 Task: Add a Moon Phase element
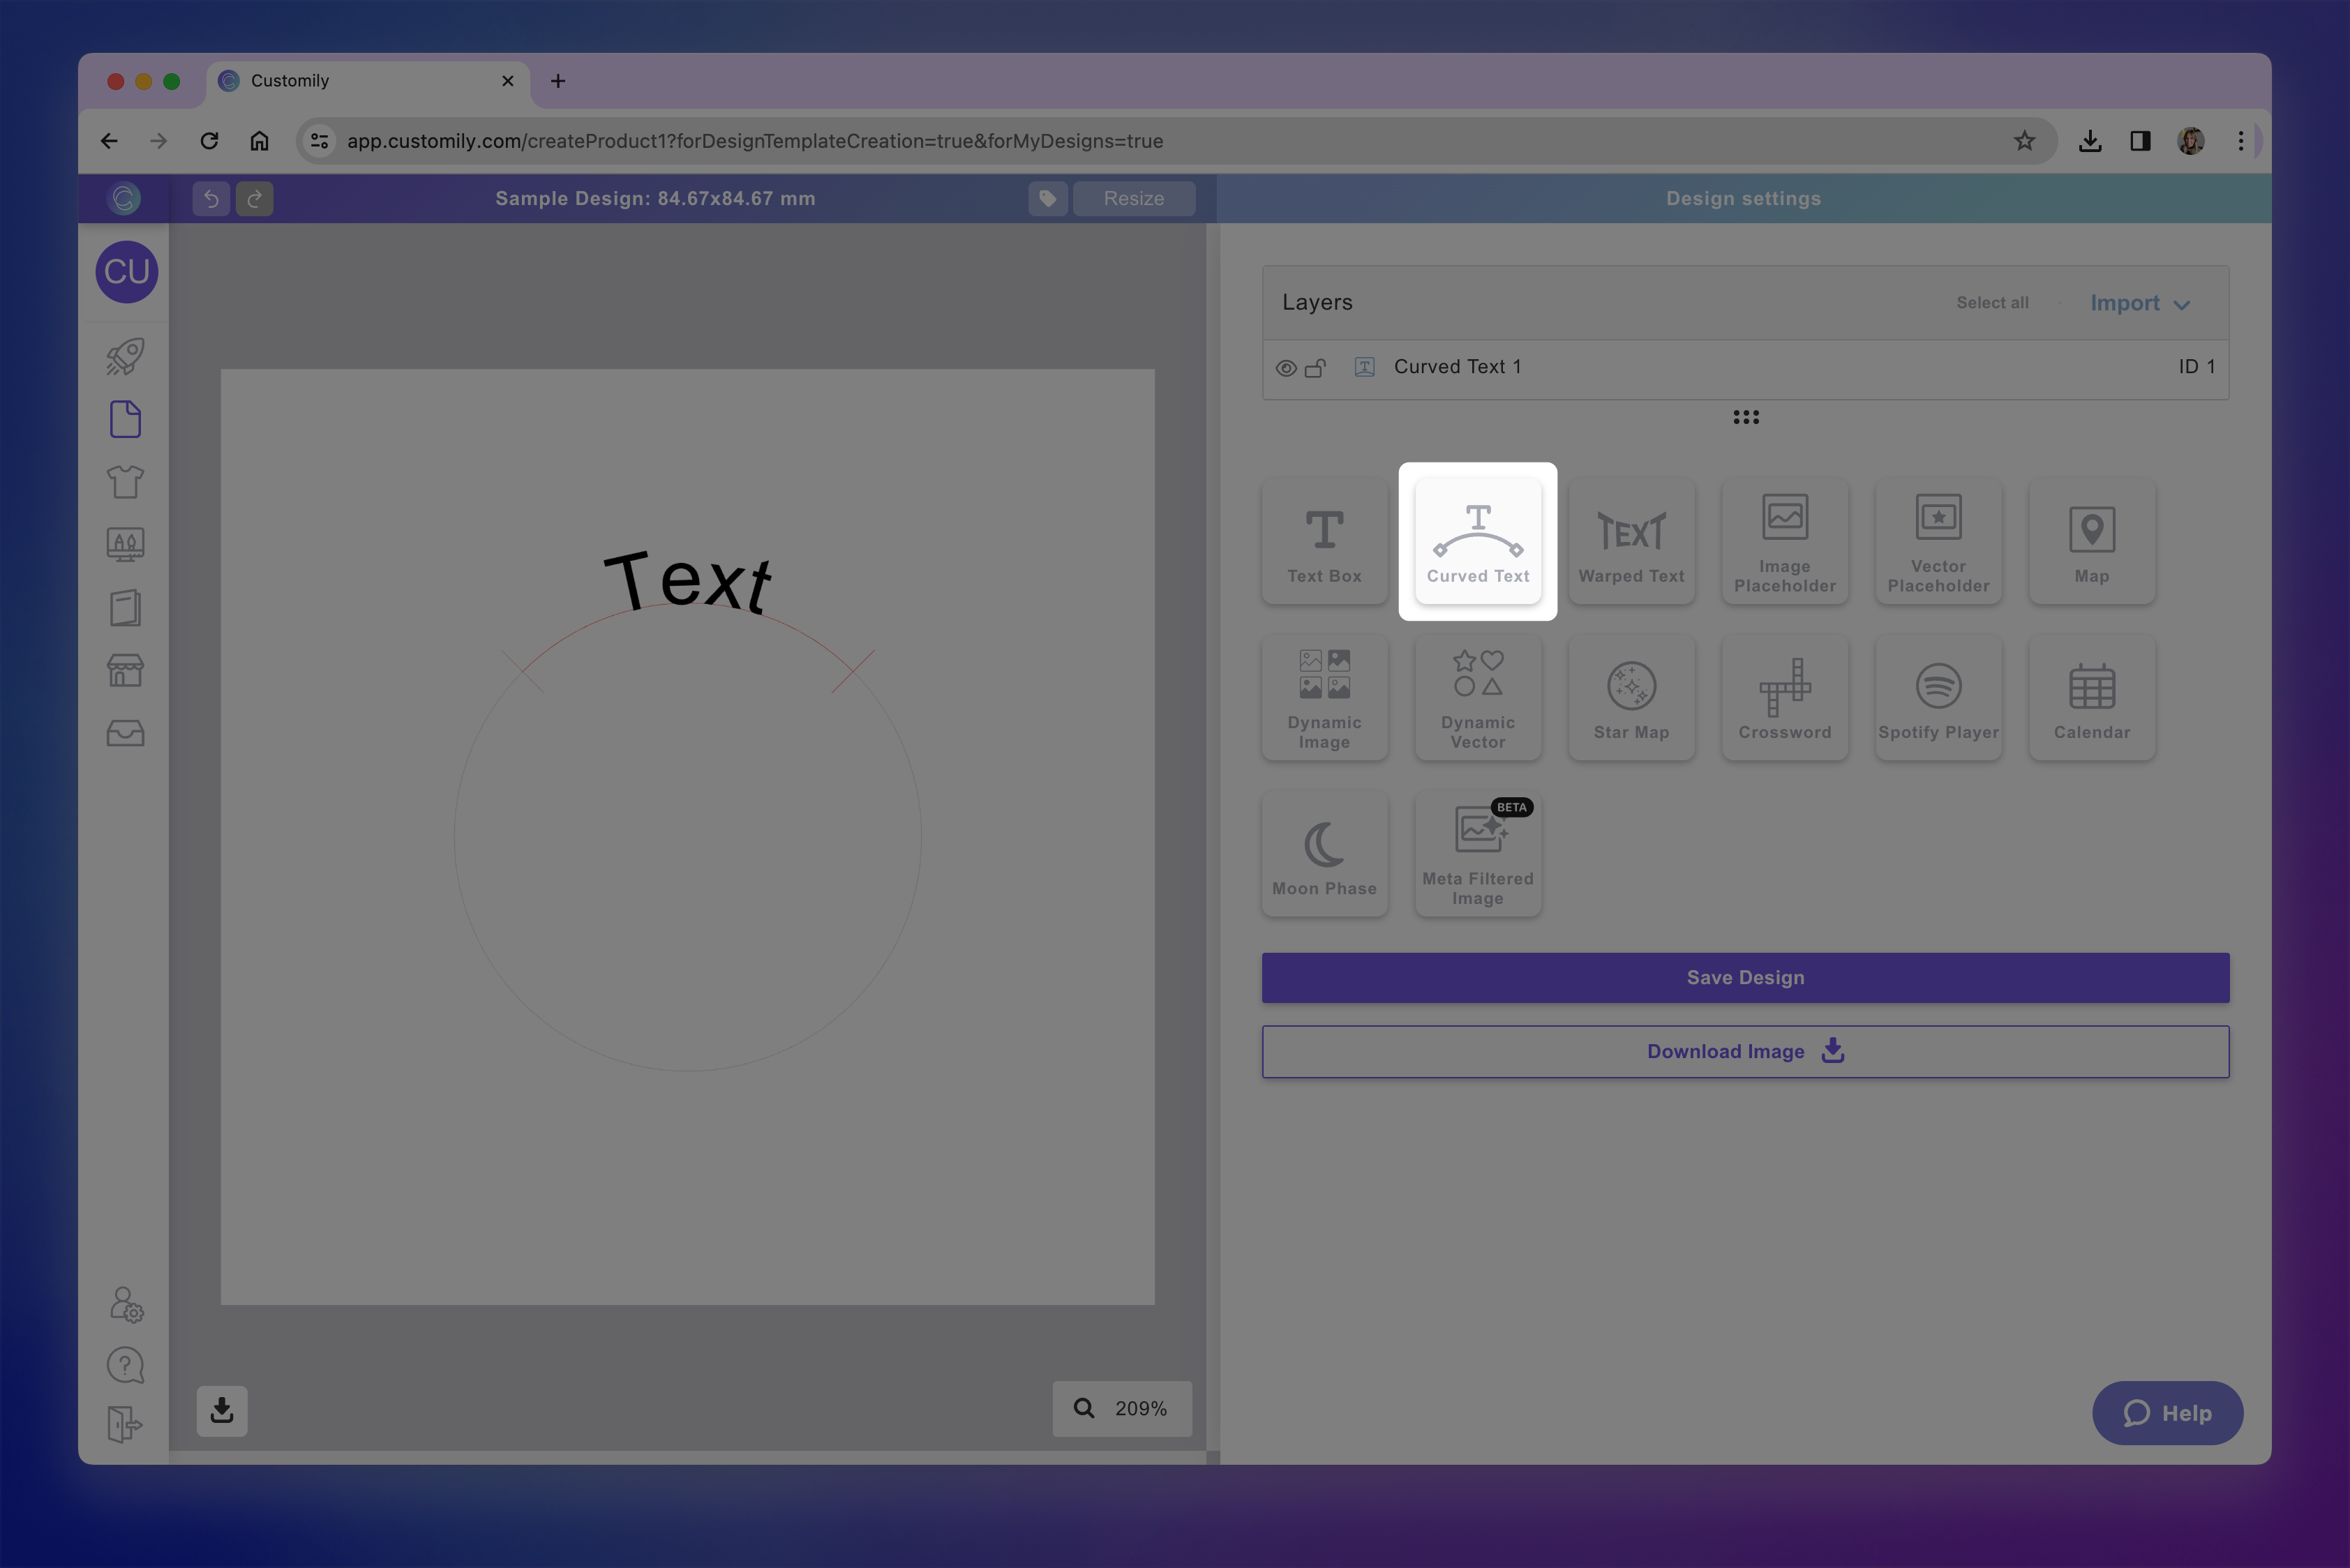pos(1324,853)
